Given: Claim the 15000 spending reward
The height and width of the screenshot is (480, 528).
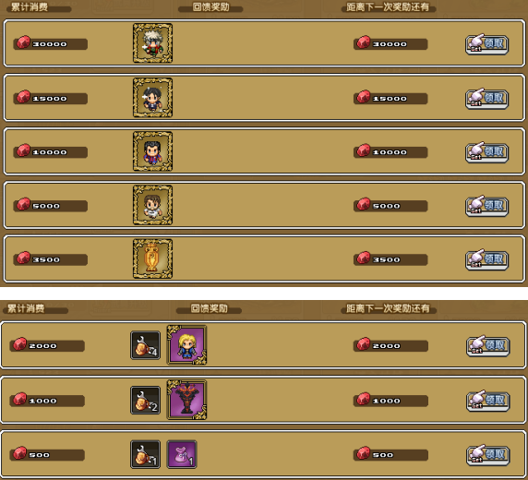Looking at the screenshot, I should click(x=486, y=99).
